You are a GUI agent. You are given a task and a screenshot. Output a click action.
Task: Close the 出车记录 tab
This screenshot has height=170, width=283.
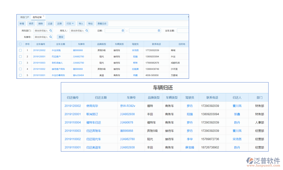click(x=43, y=16)
